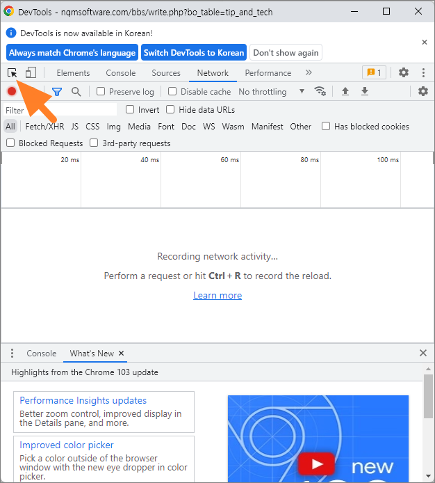Check Has blocked cookies option
The width and height of the screenshot is (435, 483).
(326, 126)
